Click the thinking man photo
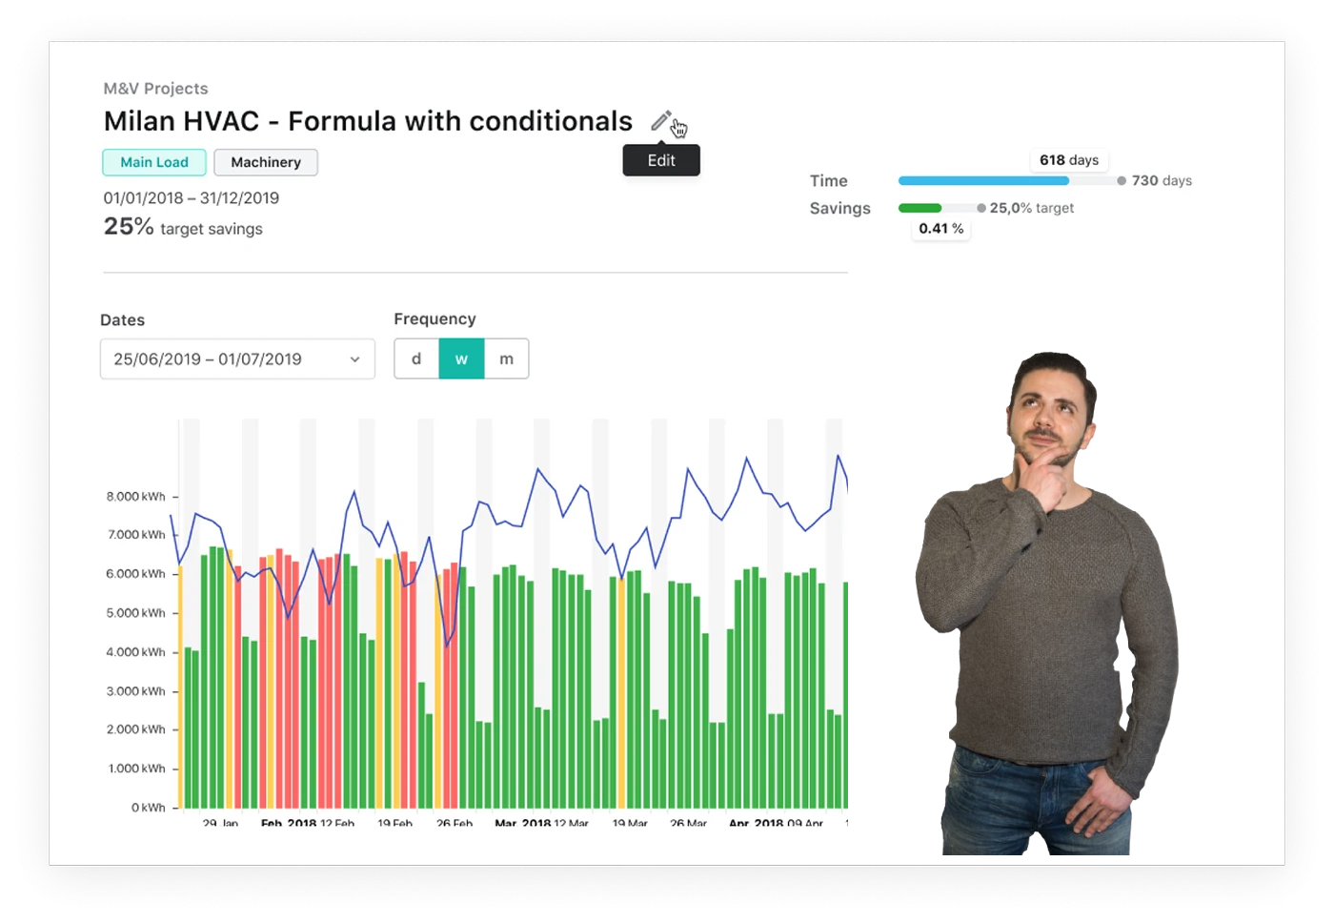Screen dimensions: 1334x923 [1048, 610]
